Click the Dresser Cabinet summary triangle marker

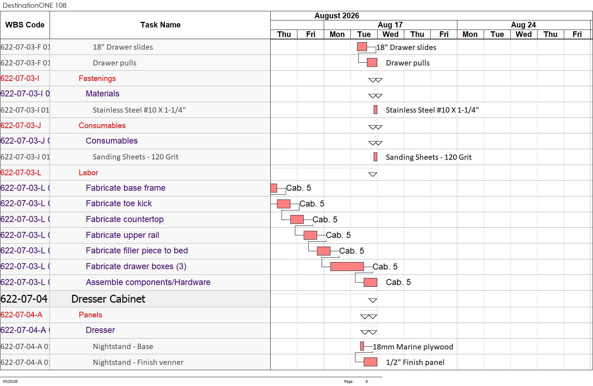point(373,300)
